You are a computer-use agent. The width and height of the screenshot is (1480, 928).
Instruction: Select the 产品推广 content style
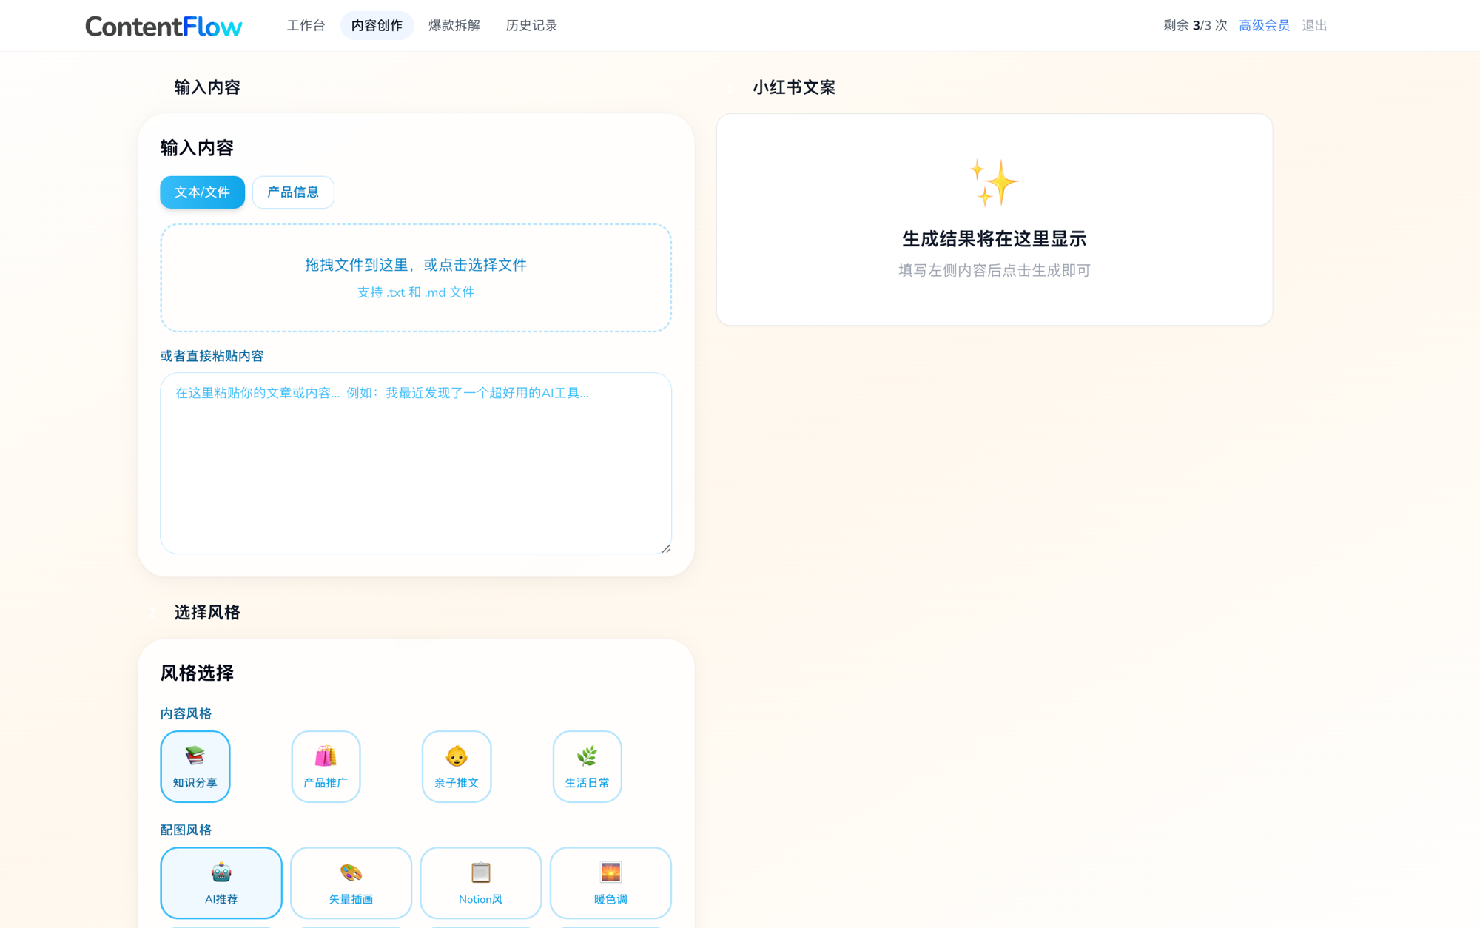(326, 767)
